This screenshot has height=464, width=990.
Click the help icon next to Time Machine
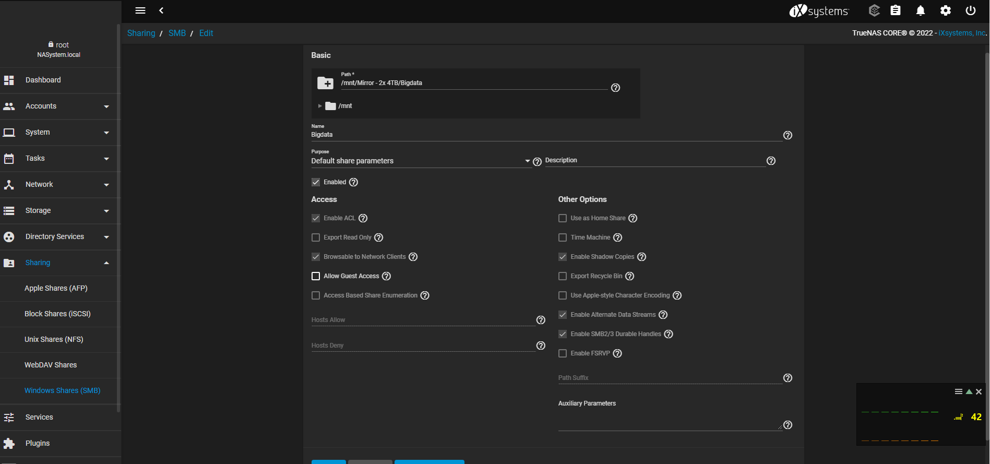617,237
